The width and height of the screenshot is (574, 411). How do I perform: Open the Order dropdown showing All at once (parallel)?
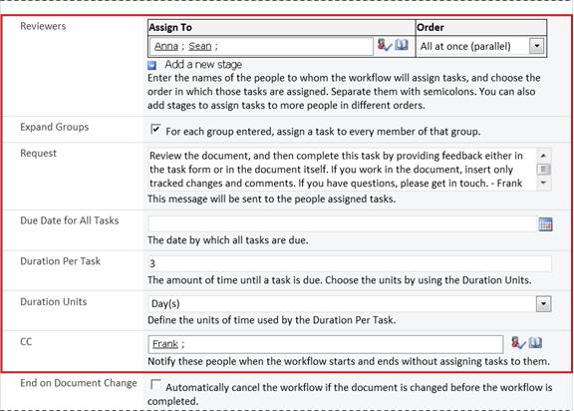[x=537, y=46]
